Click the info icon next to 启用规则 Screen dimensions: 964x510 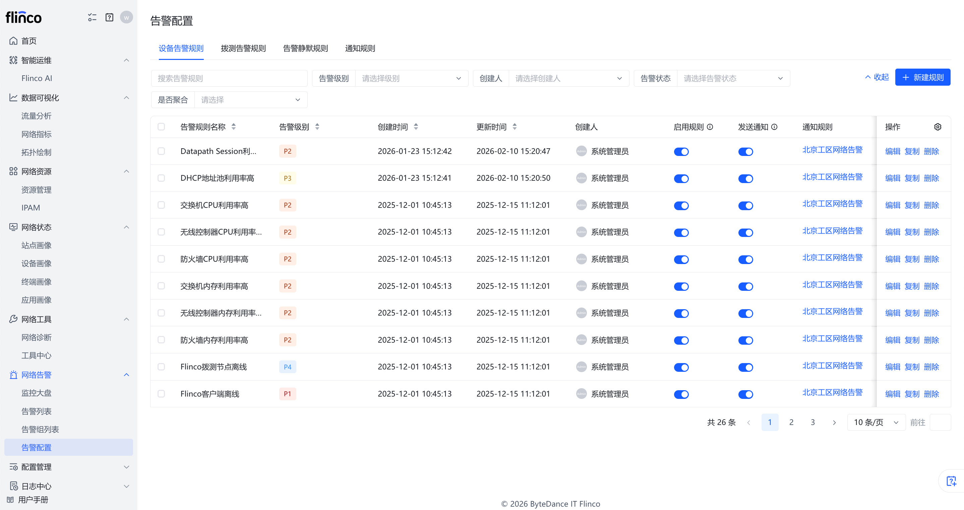pyautogui.click(x=710, y=127)
